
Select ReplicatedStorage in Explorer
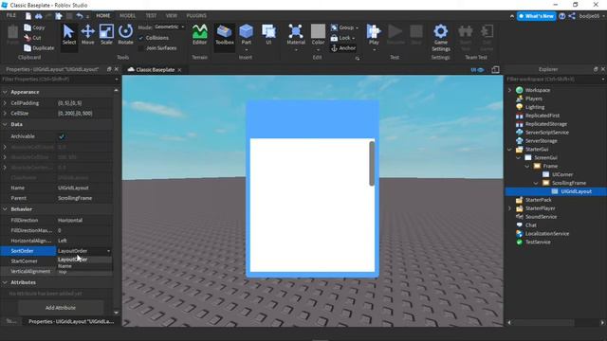coord(546,124)
